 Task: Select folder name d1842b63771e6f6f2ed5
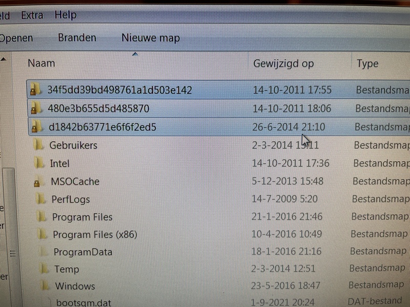pyautogui.click(x=102, y=127)
